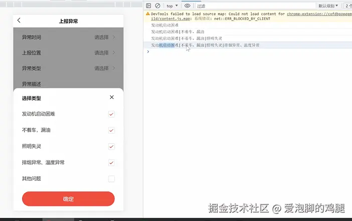Screen dimensions: 352x221
Task: Click the console prompt arrow
Action: 148,52
